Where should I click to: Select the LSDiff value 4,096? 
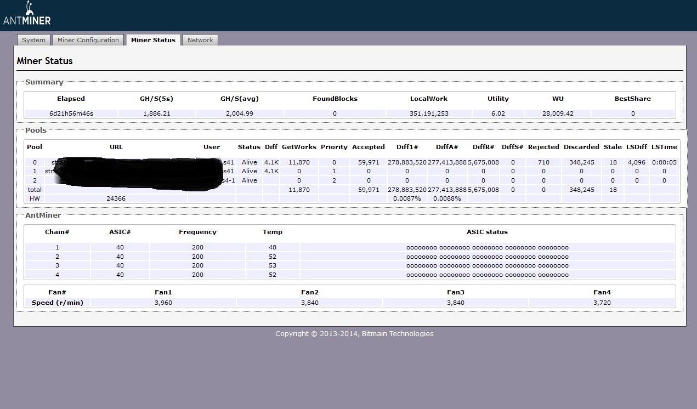point(637,162)
